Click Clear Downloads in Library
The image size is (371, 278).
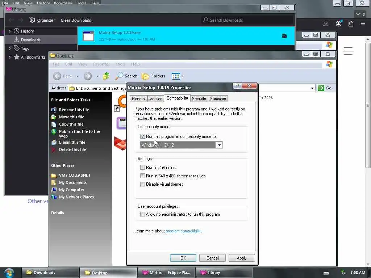coord(76,20)
